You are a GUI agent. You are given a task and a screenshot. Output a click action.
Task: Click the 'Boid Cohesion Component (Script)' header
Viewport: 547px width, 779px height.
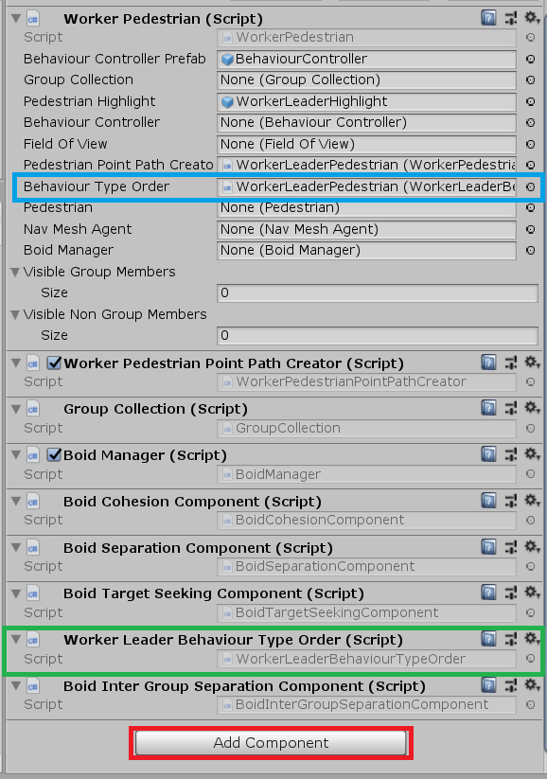(x=192, y=502)
